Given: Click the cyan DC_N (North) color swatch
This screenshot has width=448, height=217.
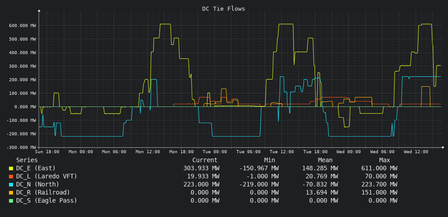Looking at the screenshot, I should click(11, 185).
